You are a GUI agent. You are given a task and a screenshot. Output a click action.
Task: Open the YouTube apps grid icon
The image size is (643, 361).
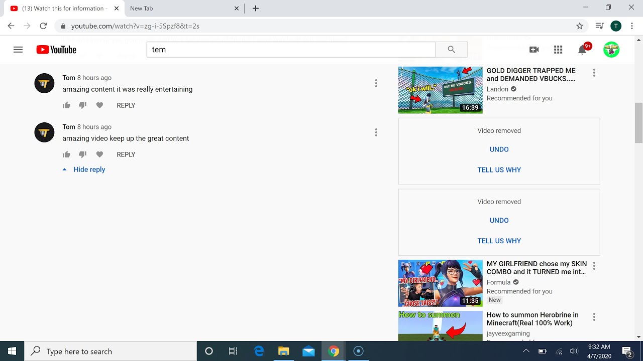(x=558, y=50)
